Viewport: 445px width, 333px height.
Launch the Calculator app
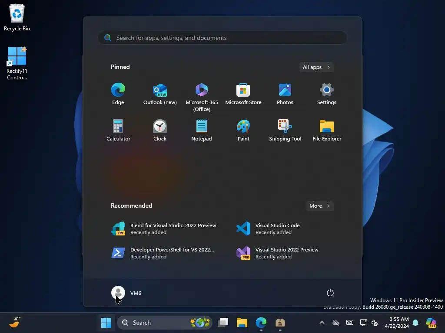[118, 130]
